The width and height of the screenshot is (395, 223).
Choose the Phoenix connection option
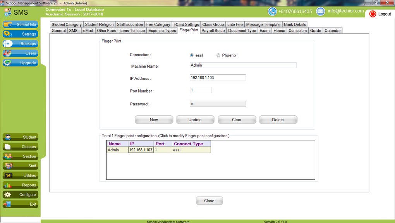(218, 55)
